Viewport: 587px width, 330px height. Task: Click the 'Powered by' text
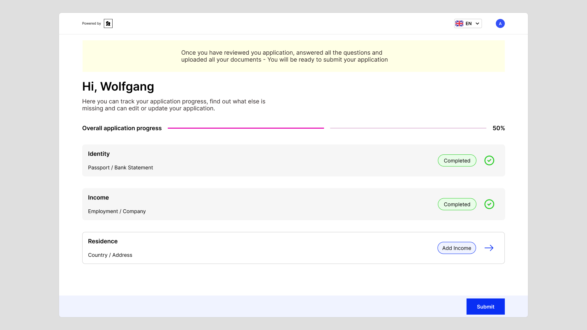[91, 23]
